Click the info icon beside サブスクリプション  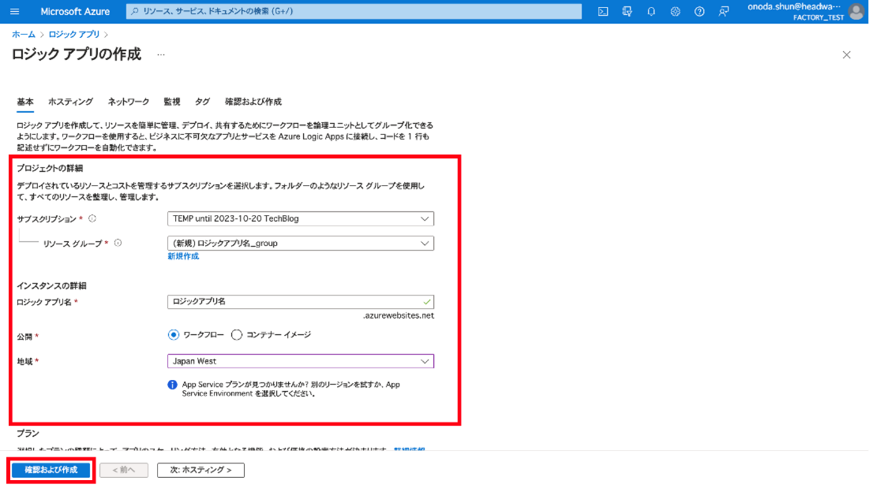[92, 218]
